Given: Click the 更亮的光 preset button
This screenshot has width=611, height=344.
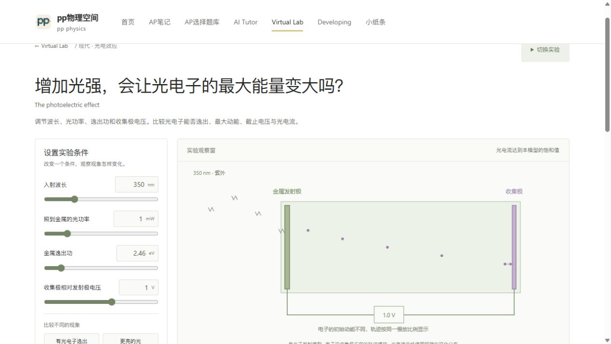Looking at the screenshot, I should 130,339.
